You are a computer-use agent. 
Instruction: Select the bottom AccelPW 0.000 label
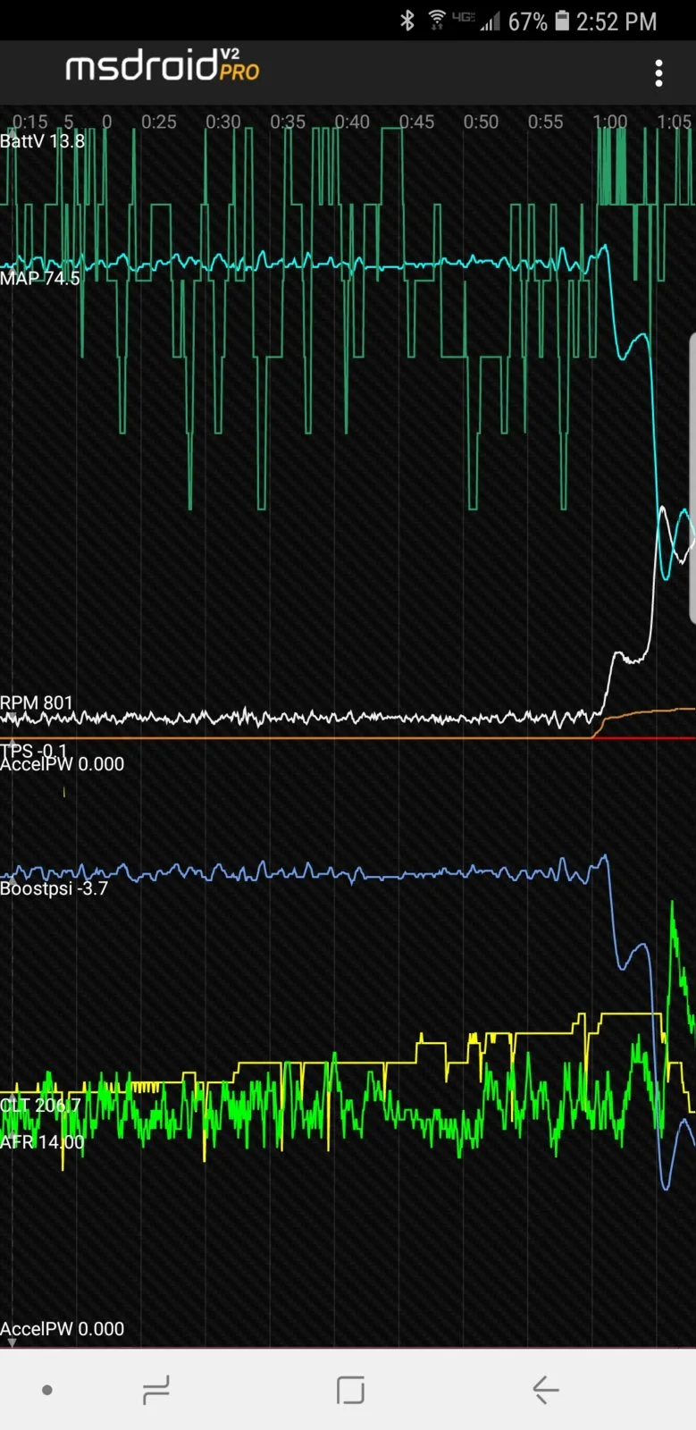pos(62,1329)
